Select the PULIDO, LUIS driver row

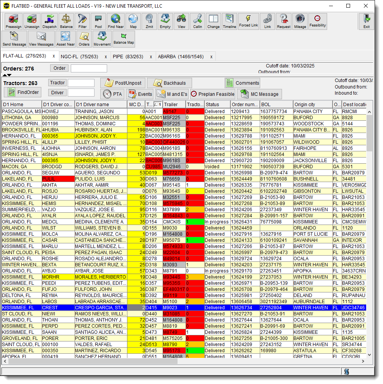184,179
